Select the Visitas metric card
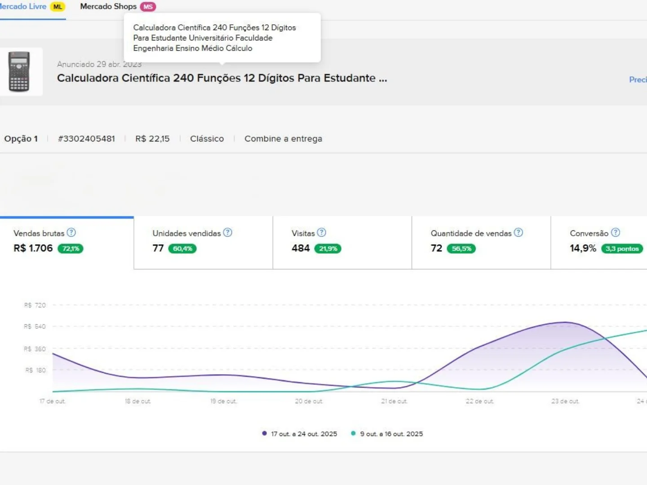This screenshot has width=647, height=485. [x=342, y=243]
